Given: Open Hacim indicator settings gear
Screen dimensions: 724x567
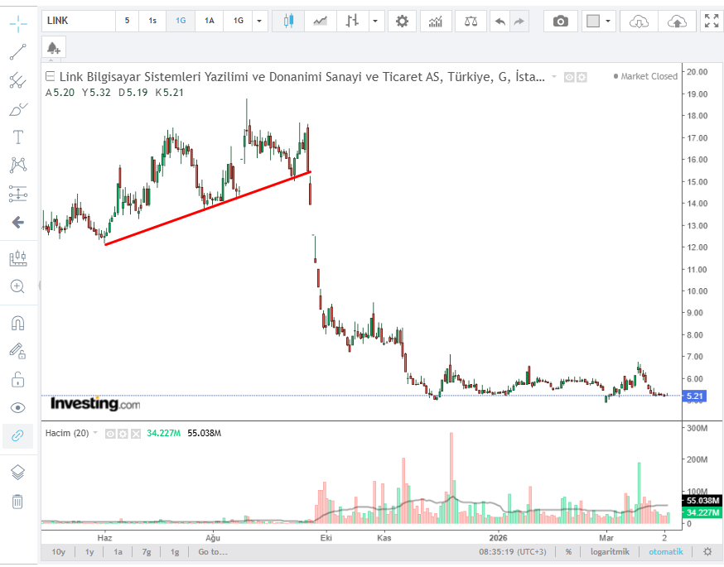Looking at the screenshot, I should click(123, 434).
